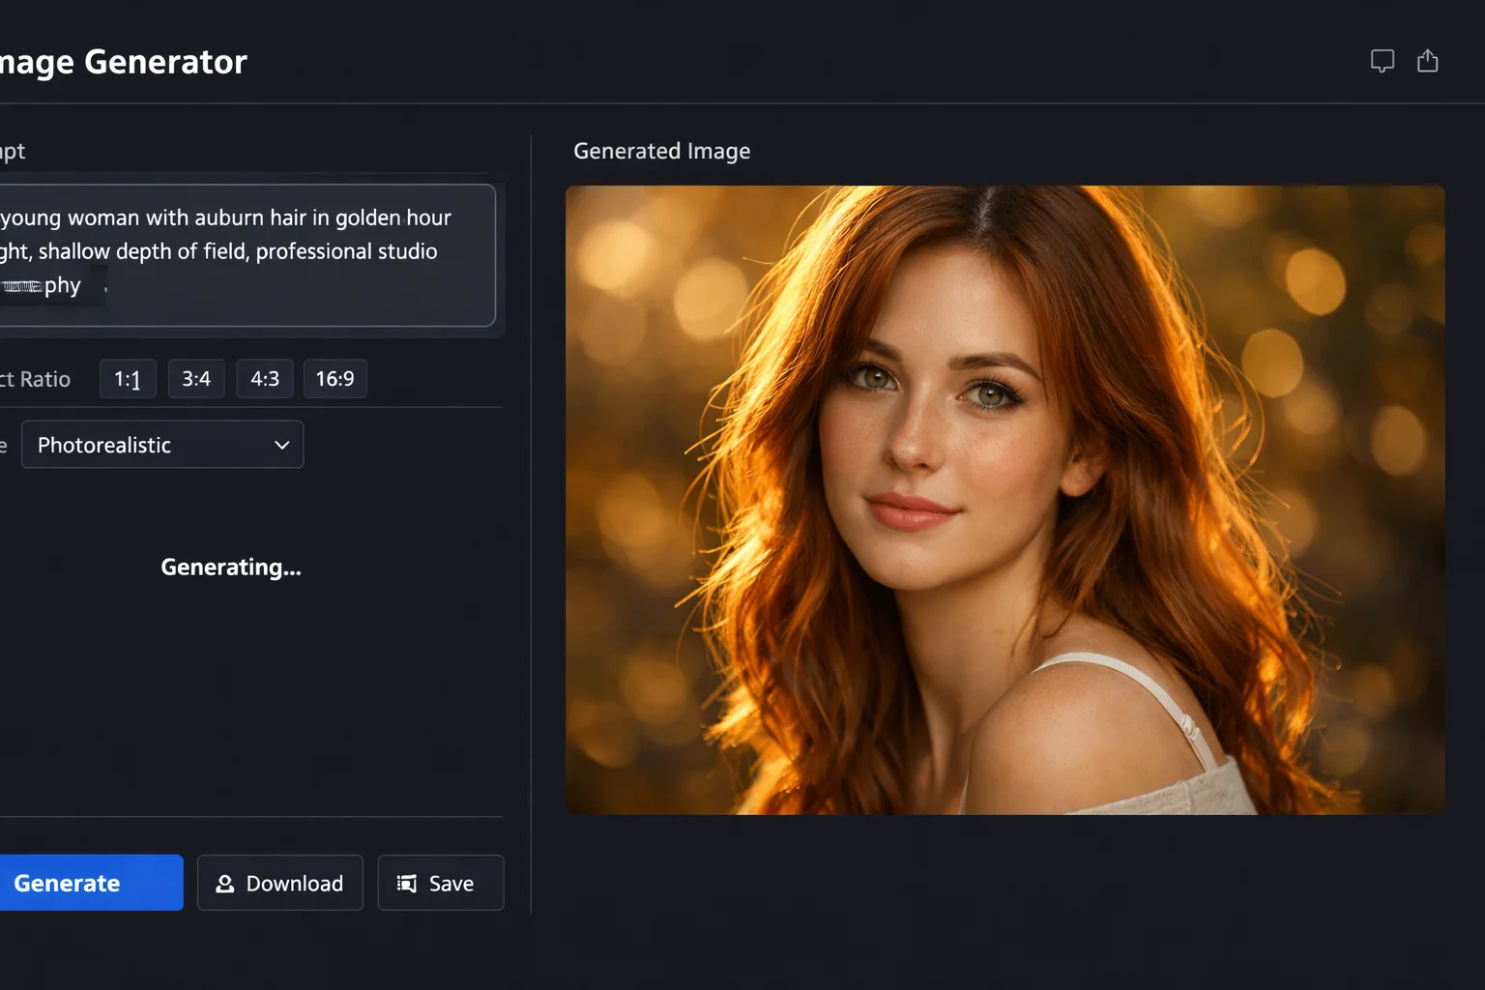This screenshot has height=990, width=1485.
Task: Download the generated image
Action: pos(279,883)
